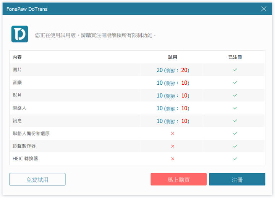Click the 影片 row label
275x198 pixels.
[17, 95]
